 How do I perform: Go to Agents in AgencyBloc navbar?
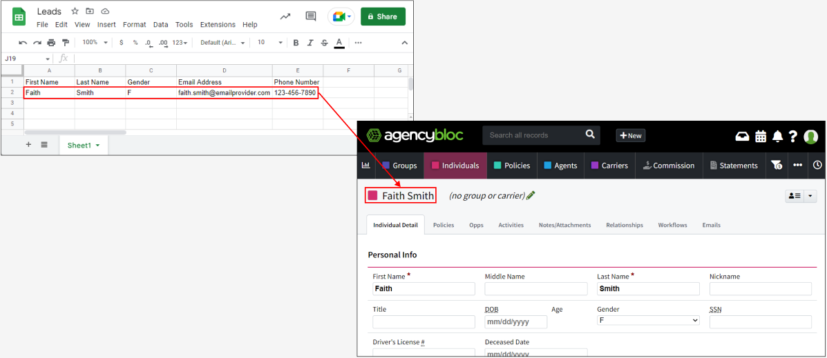[560, 166]
